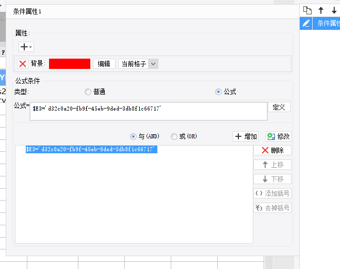Open formula editor via 定义 button

(279, 107)
